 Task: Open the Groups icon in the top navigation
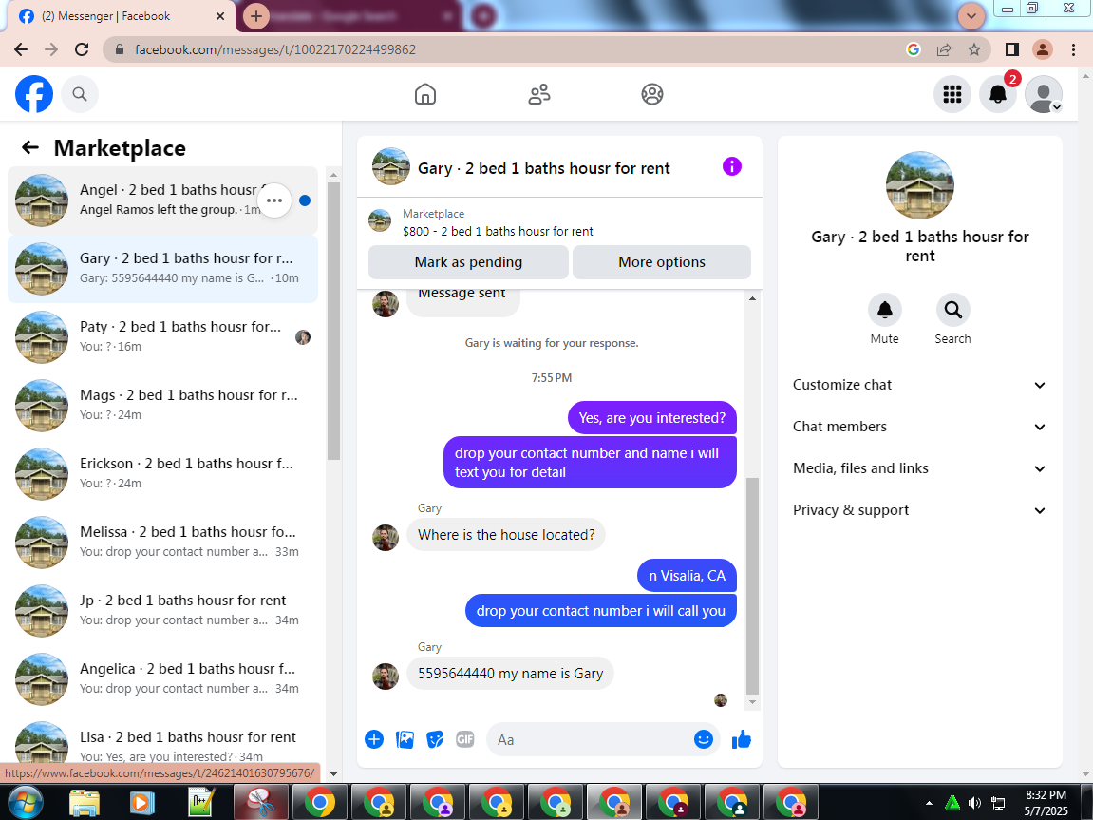652,94
